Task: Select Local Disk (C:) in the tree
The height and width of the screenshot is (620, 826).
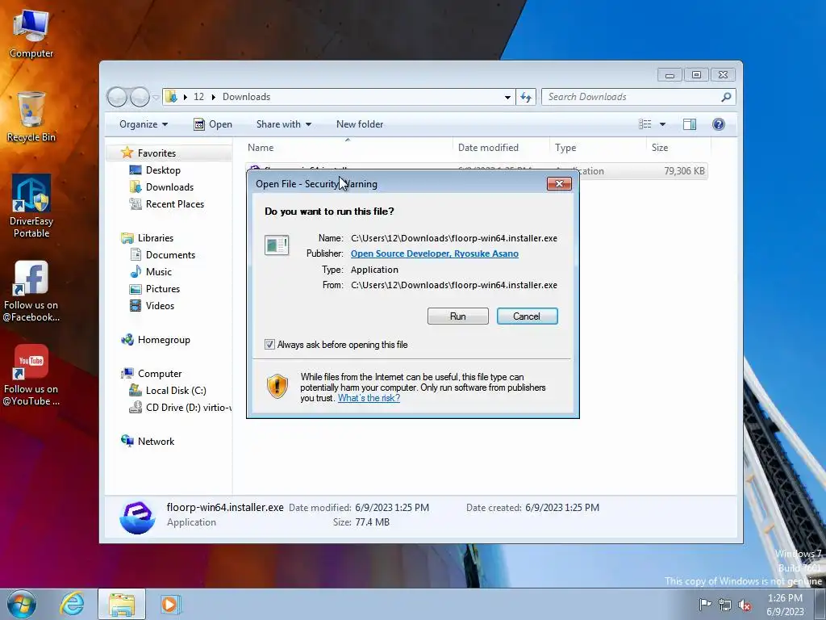Action: [x=176, y=391]
